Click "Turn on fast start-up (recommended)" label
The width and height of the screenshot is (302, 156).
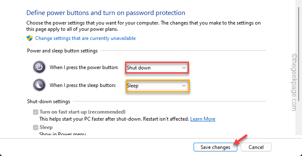click(x=83, y=112)
